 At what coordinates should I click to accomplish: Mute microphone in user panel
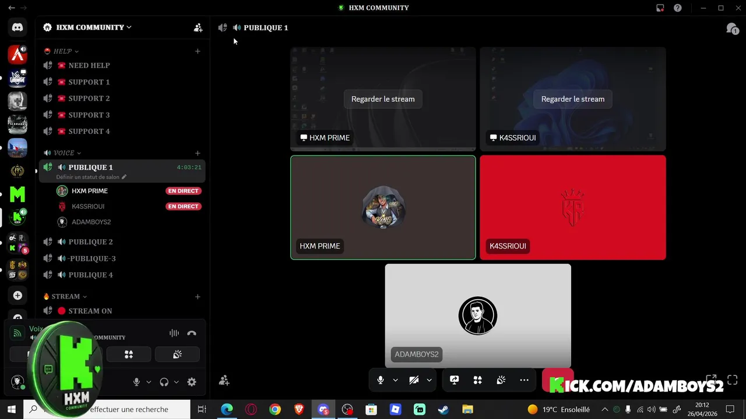(x=136, y=382)
